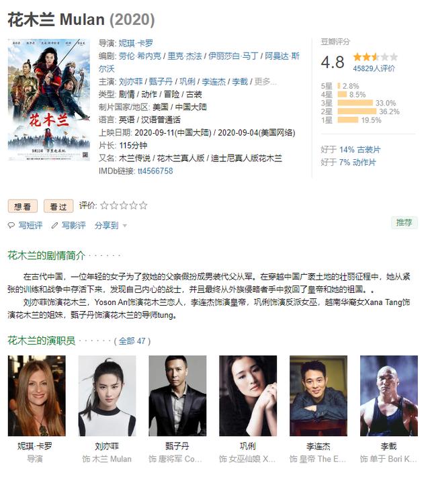The width and height of the screenshot is (430, 477).
Task: Open 甄子丹's cast photo
Action: [x=177, y=396]
